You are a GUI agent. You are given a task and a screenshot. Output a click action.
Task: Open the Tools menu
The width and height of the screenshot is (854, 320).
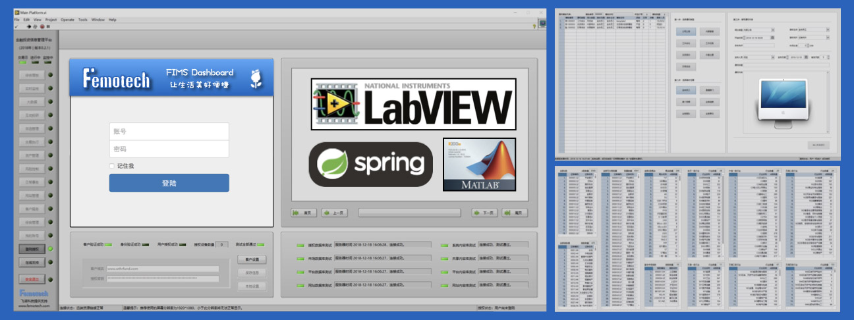click(x=82, y=20)
